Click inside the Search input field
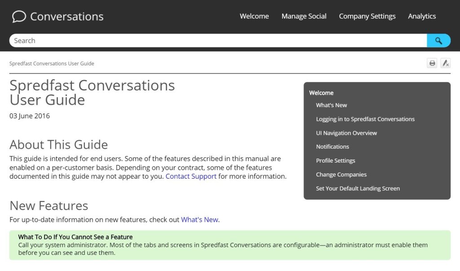Image resolution: width=460 pixels, height=271 pixels. click(218, 41)
